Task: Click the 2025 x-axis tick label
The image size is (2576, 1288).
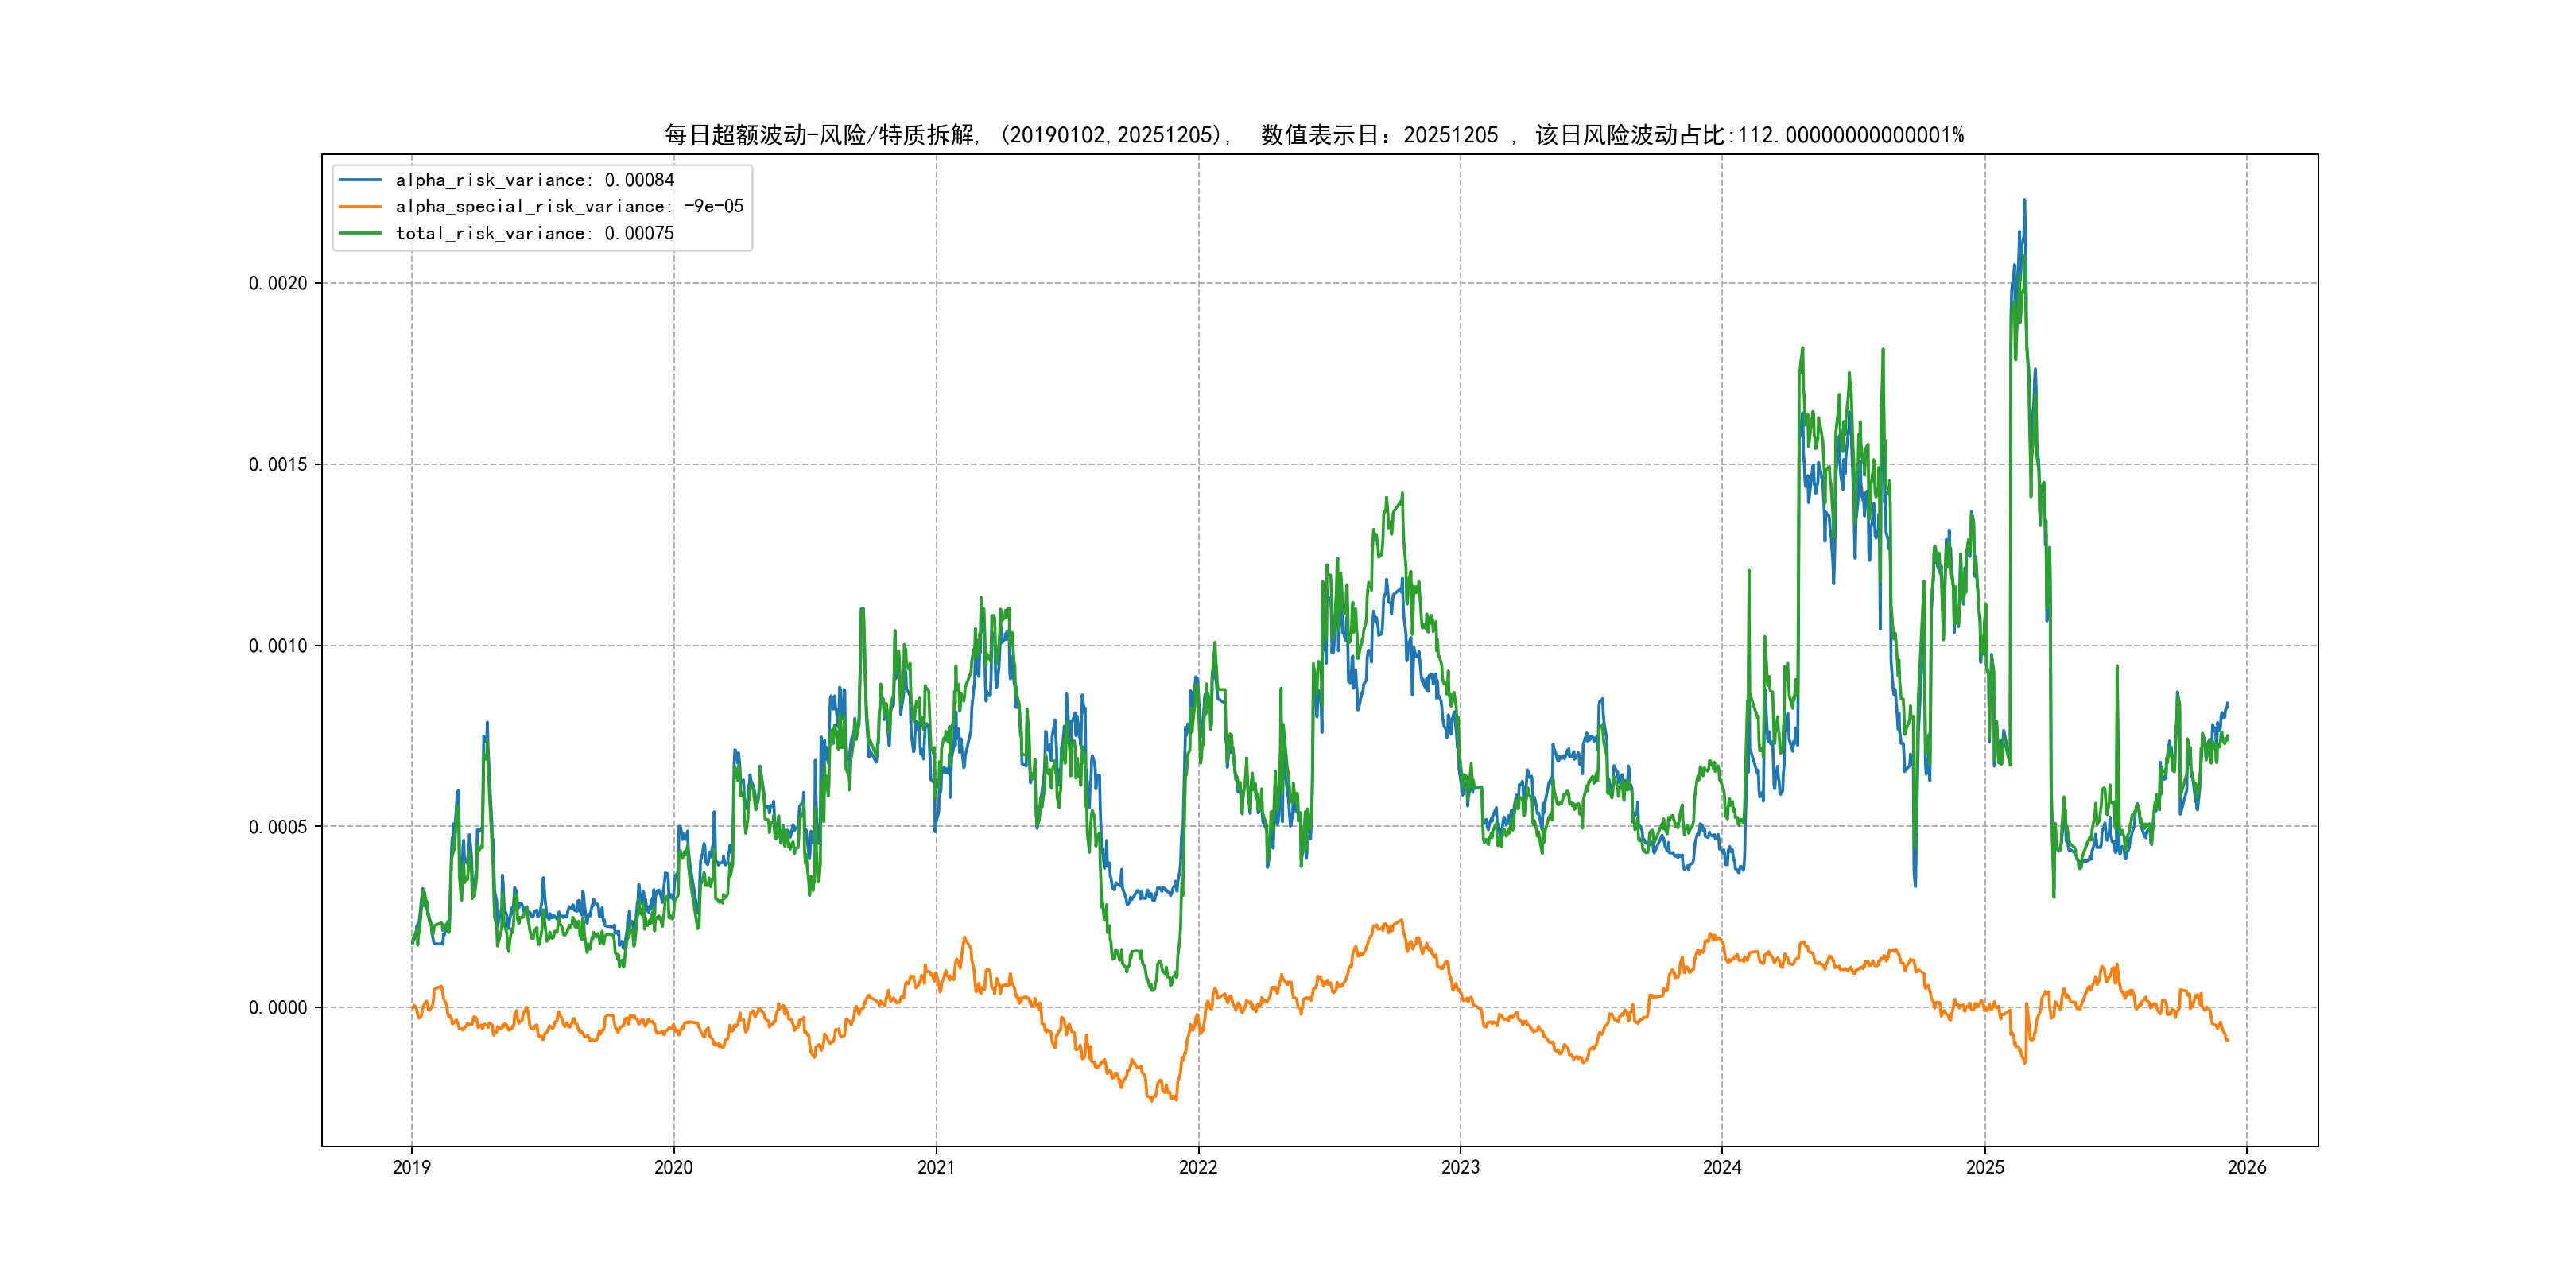Action: [x=1985, y=1167]
